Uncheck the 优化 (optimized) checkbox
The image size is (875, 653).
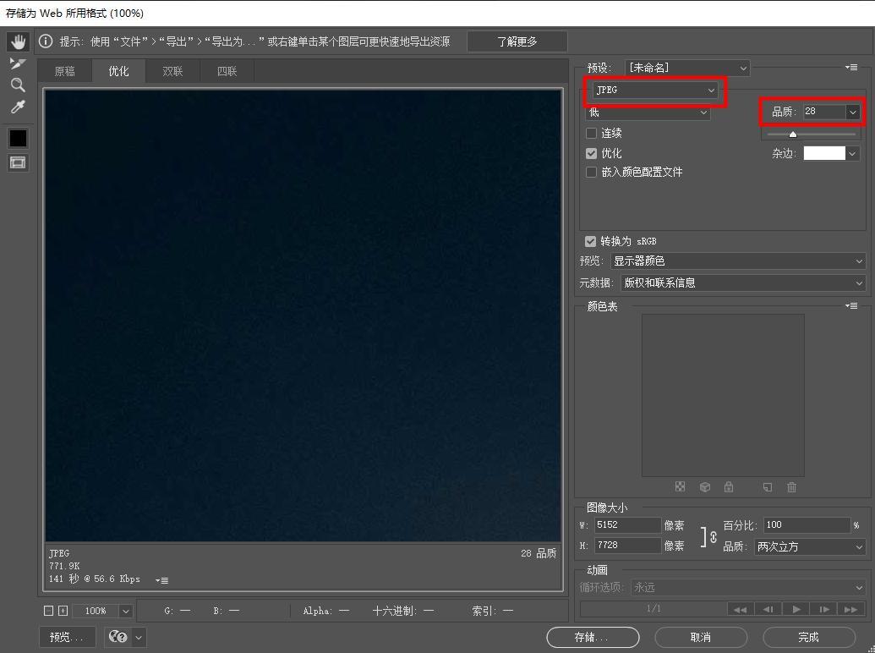pos(591,153)
